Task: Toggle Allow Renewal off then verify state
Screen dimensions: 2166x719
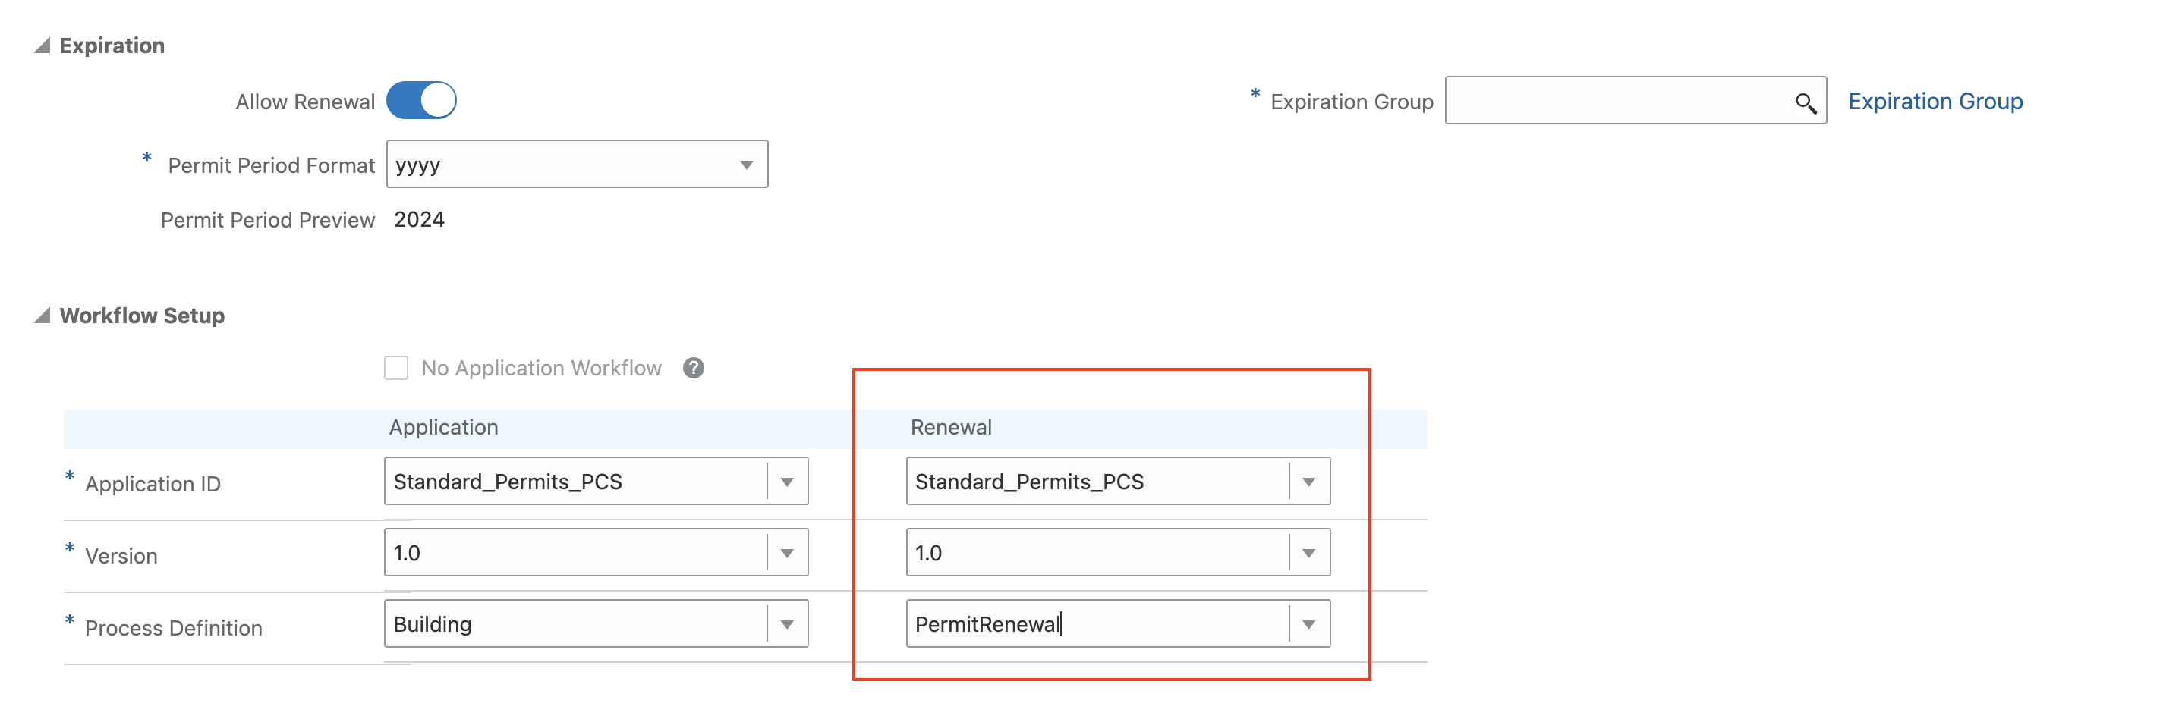Action: pyautogui.click(x=422, y=100)
